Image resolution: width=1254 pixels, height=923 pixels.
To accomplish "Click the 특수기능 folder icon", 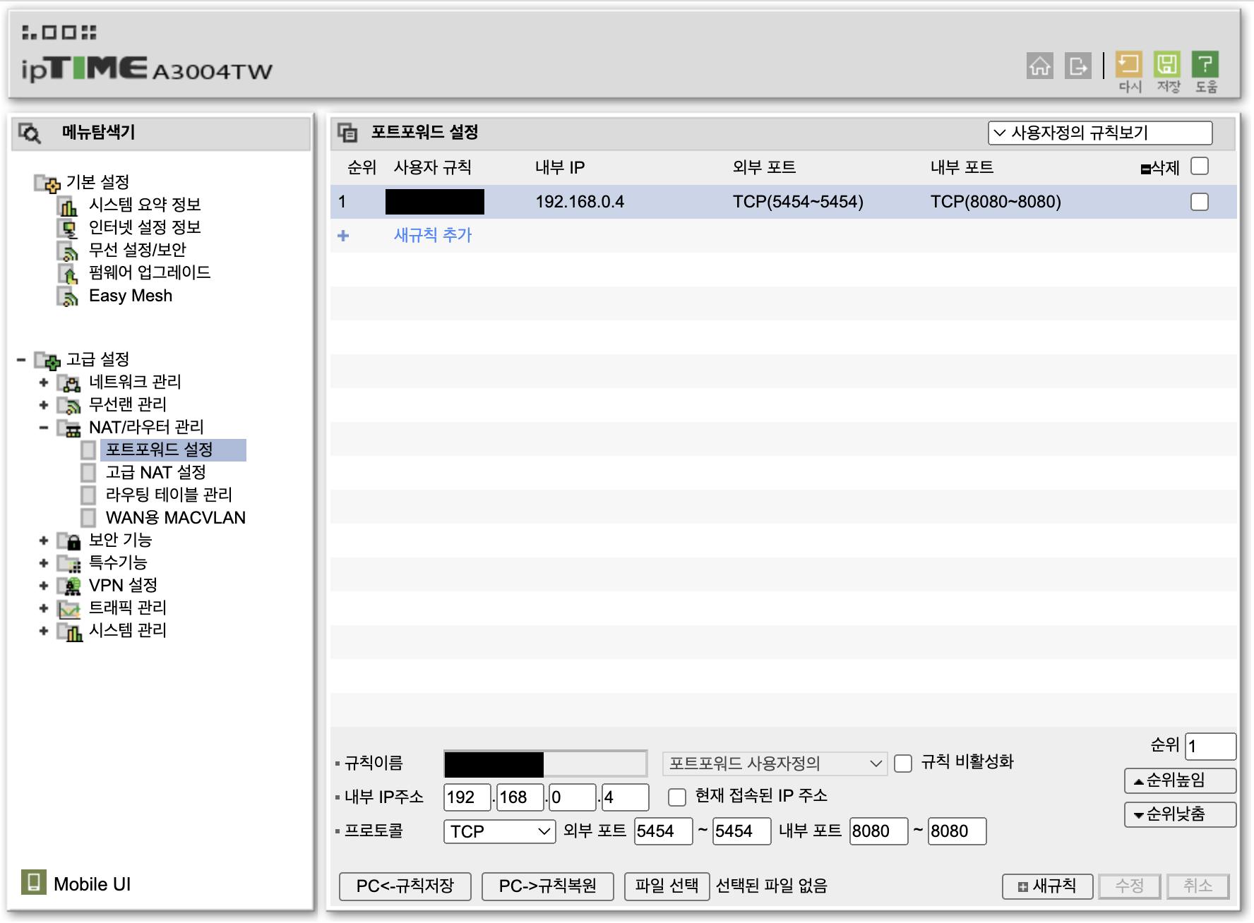I will click(68, 564).
